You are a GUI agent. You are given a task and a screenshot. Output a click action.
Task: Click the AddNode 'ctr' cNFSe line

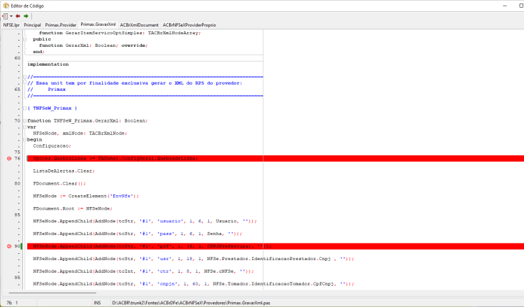pyautogui.click(x=143, y=271)
